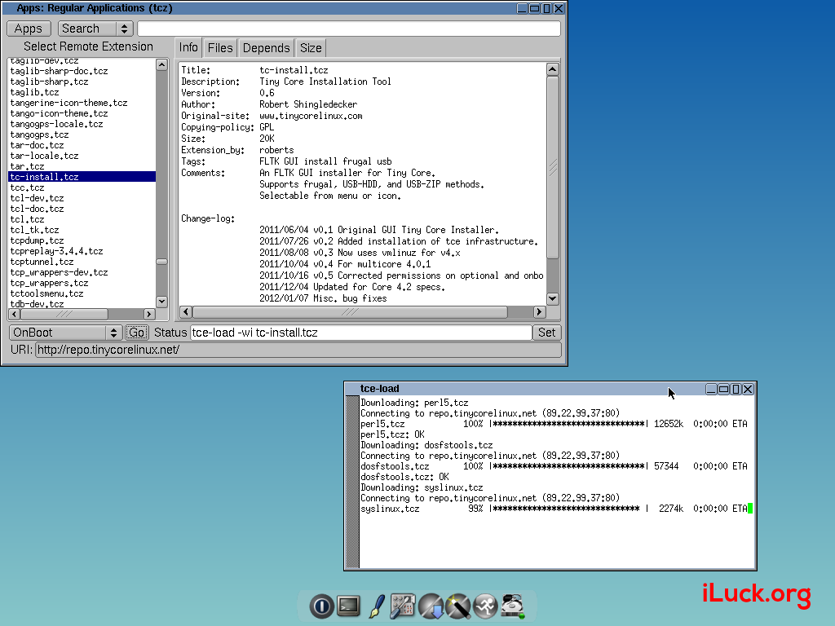Open the Apps download-arrow dock icon
Screen dimensions: 835x626
(x=431, y=606)
